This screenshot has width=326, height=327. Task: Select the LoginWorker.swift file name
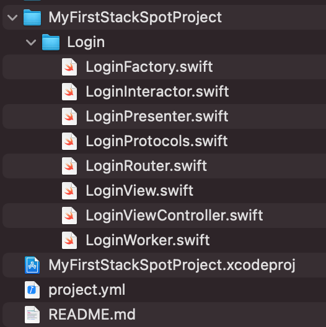tap(148, 240)
